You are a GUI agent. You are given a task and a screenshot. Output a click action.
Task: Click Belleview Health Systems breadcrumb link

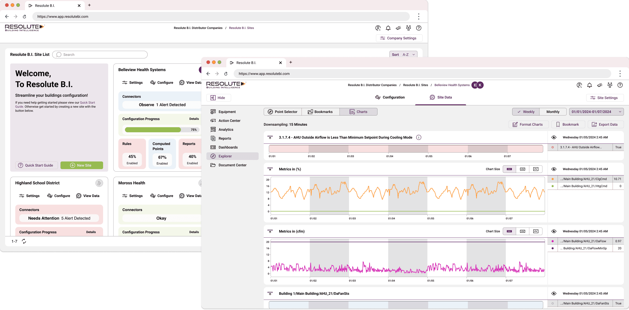tap(452, 85)
